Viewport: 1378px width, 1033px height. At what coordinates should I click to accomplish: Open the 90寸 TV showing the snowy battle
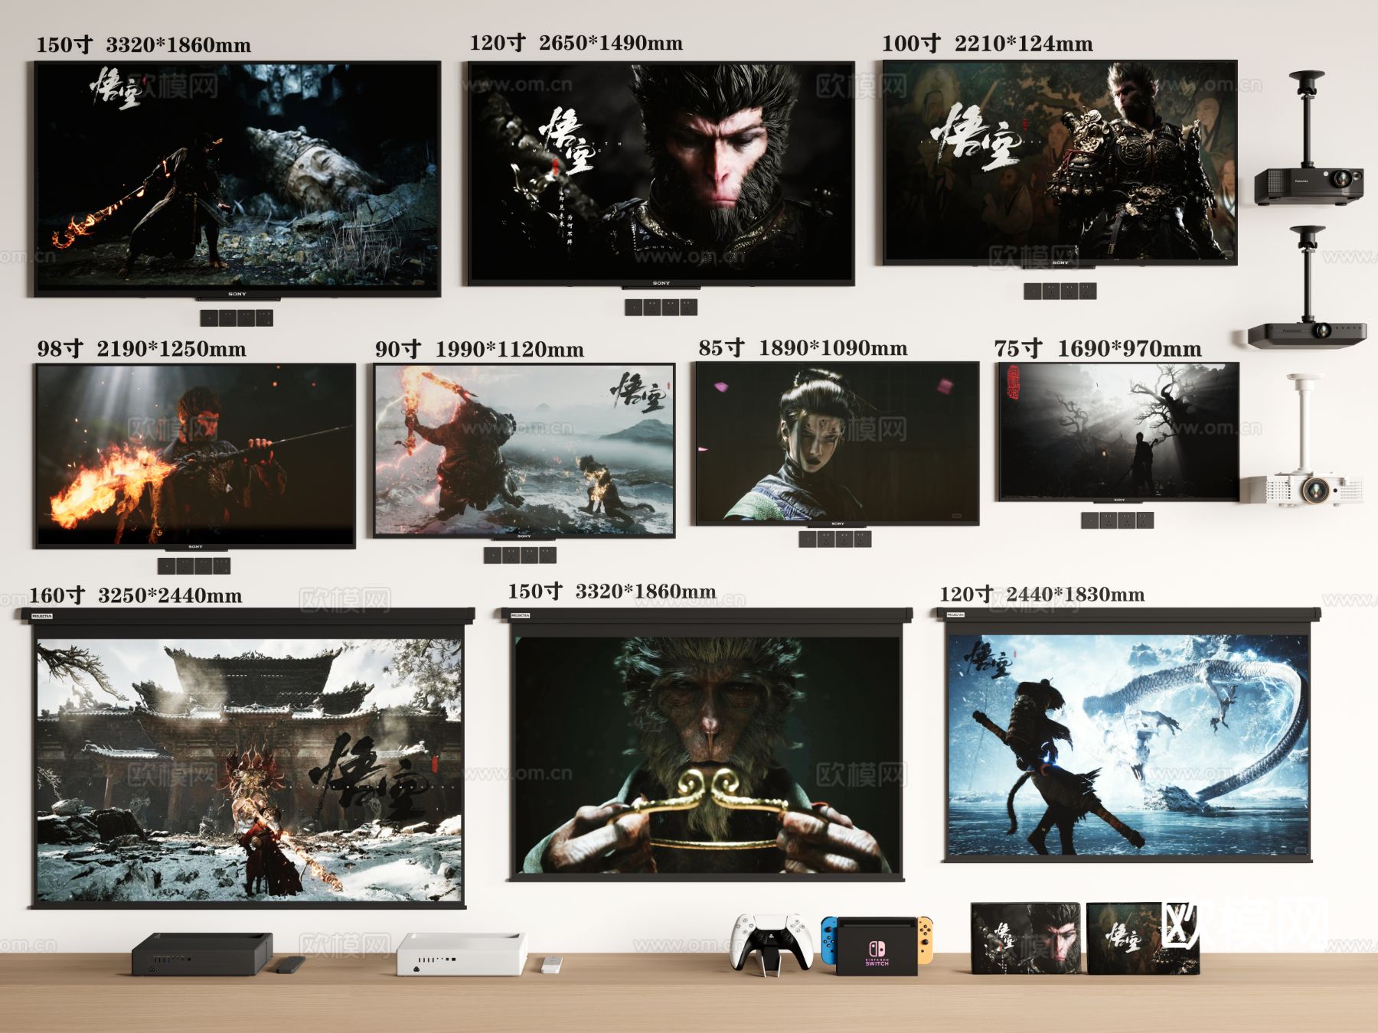[524, 451]
